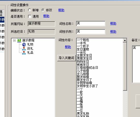
Task: Open 帮助 link next to 词性名称
Action: click(113, 24)
